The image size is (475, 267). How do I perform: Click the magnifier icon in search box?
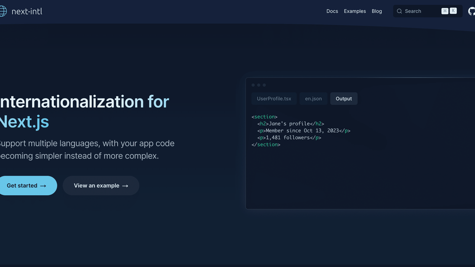click(x=399, y=11)
